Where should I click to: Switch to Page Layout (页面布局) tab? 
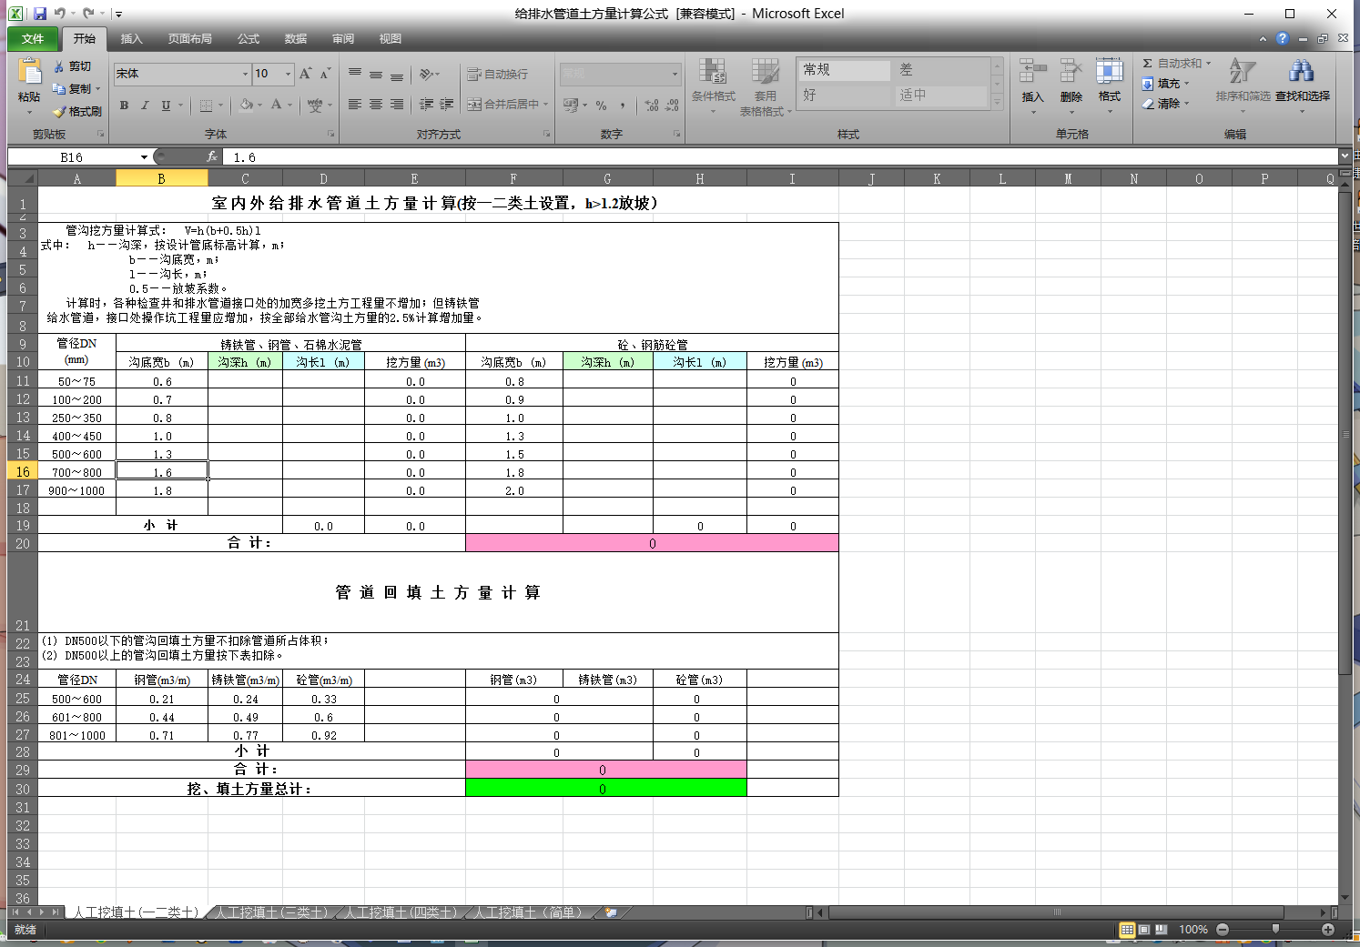189,39
